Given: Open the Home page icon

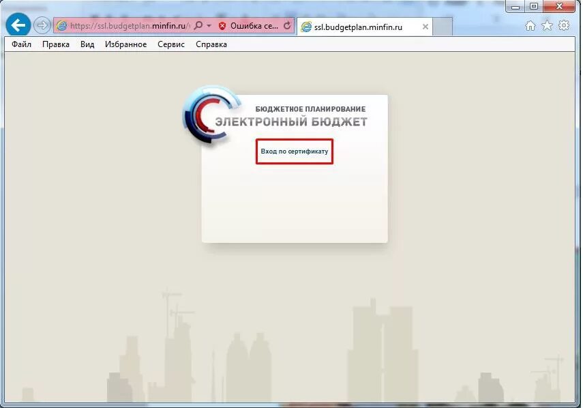Looking at the screenshot, I should (x=530, y=25).
